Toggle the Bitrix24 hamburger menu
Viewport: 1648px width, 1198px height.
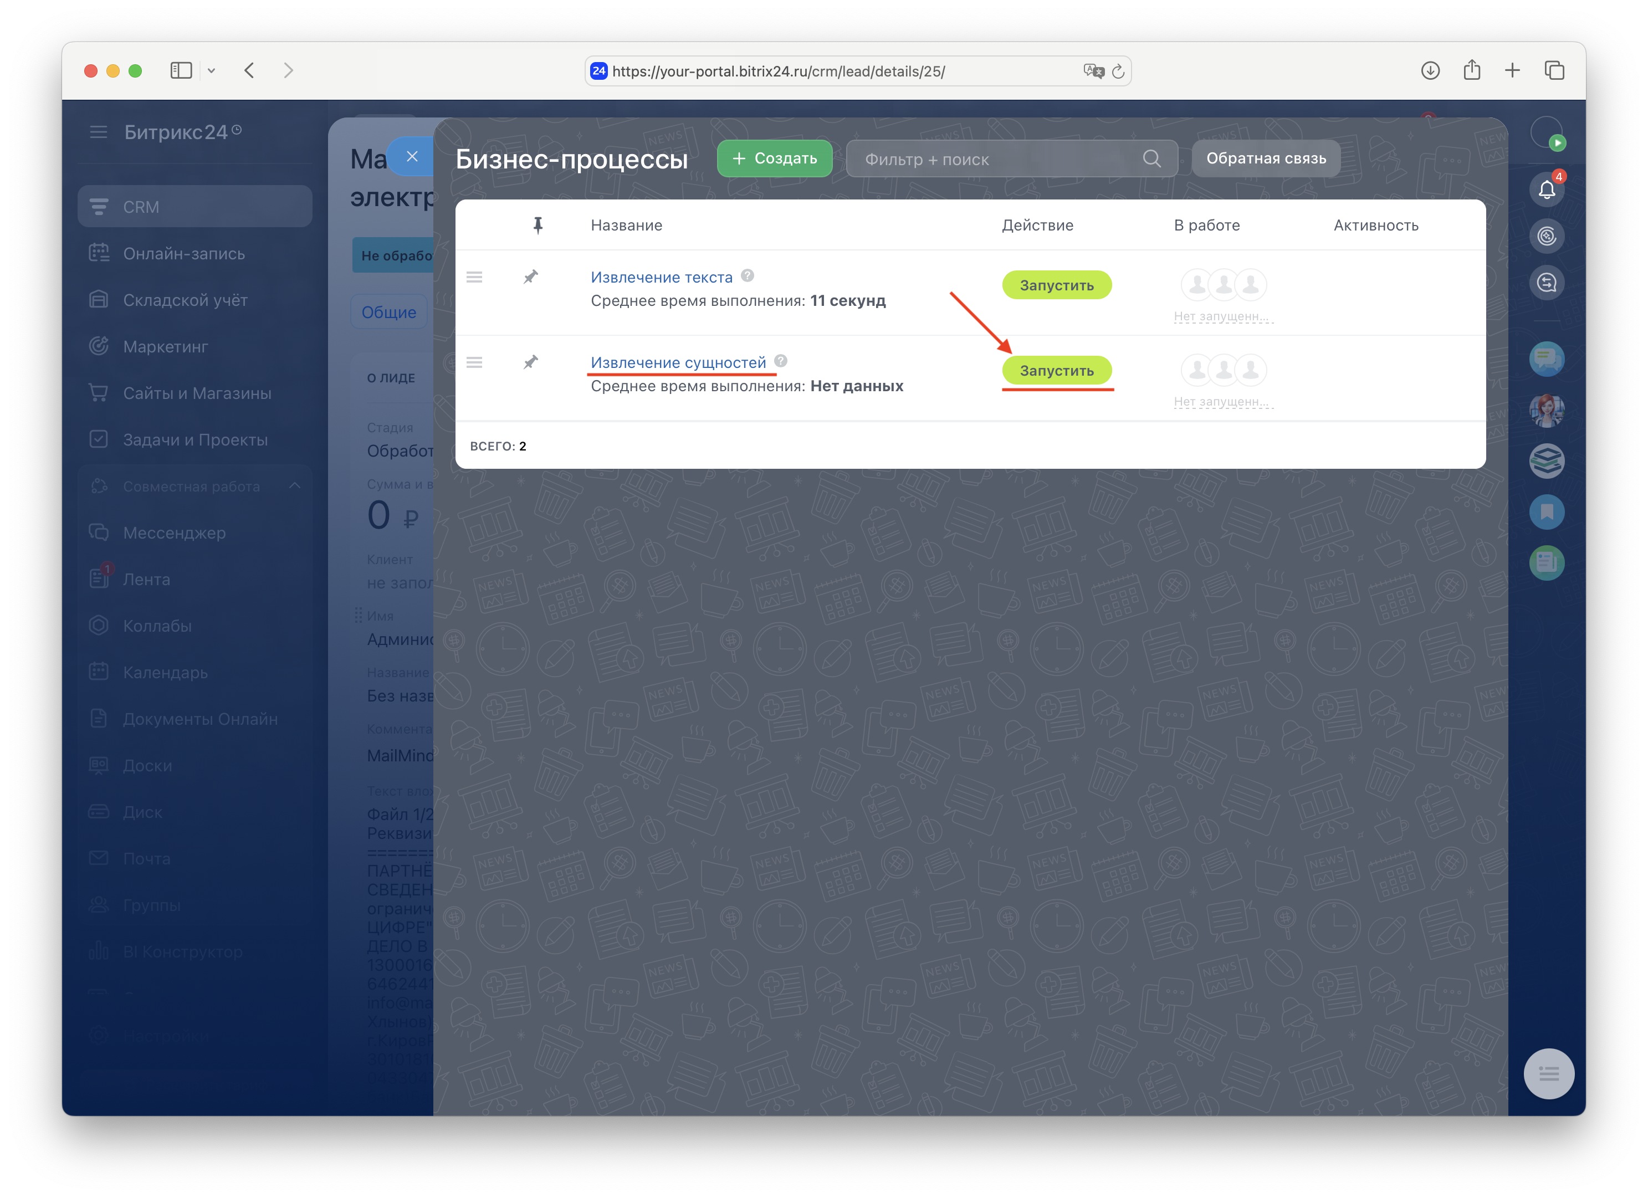pos(98,132)
